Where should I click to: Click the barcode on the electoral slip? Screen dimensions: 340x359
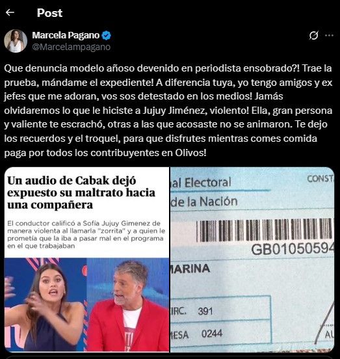[265, 230]
